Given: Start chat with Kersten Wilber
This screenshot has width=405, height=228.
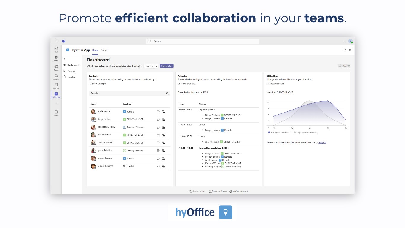Looking at the screenshot, I should (x=158, y=143).
